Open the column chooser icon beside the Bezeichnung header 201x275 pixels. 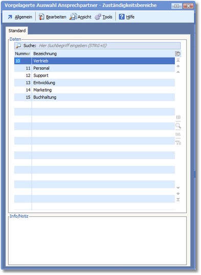[178, 54]
